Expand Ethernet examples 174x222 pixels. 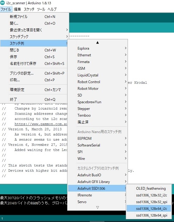pos(97,55)
